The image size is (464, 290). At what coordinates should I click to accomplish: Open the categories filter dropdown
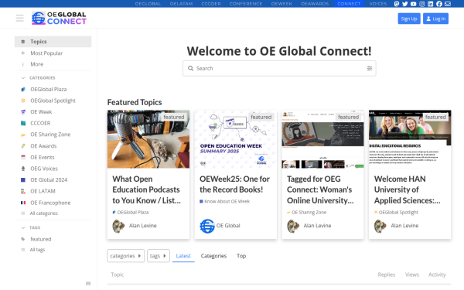click(125, 256)
